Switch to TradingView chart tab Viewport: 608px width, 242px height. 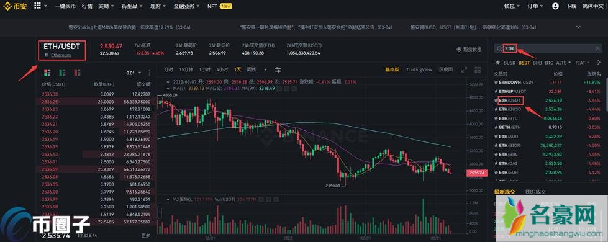pyautogui.click(x=419, y=69)
